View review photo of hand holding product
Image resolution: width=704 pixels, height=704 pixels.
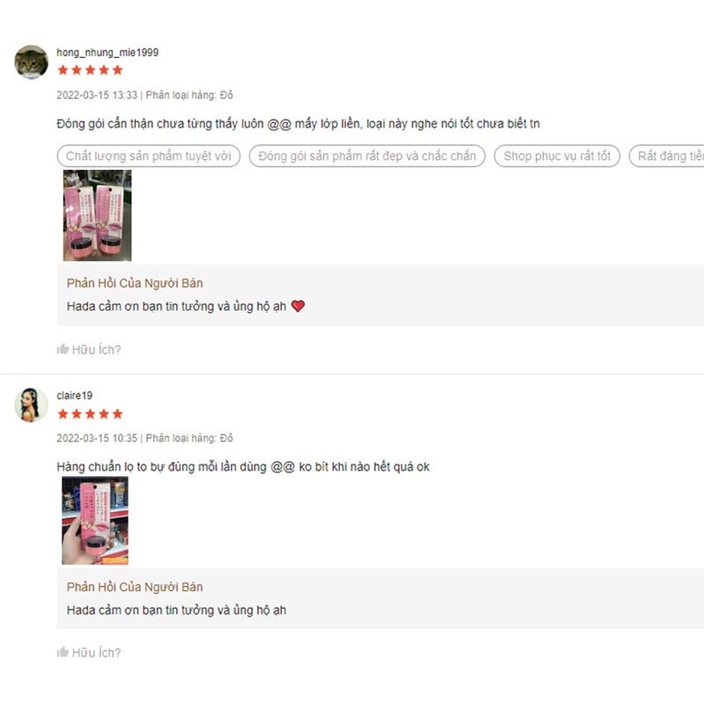pyautogui.click(x=95, y=520)
